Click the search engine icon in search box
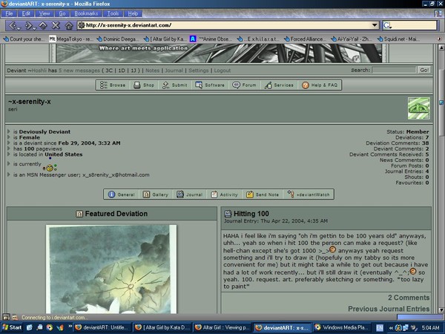445x334 pixels. pyautogui.click(x=387, y=25)
